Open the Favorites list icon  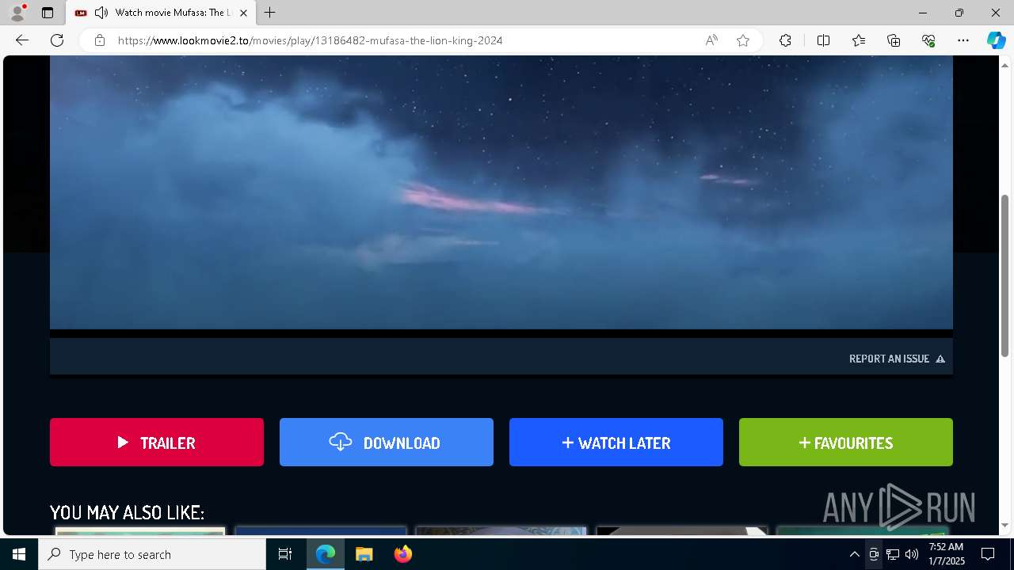tap(859, 40)
